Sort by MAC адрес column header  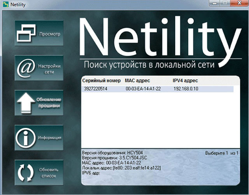point(137,81)
